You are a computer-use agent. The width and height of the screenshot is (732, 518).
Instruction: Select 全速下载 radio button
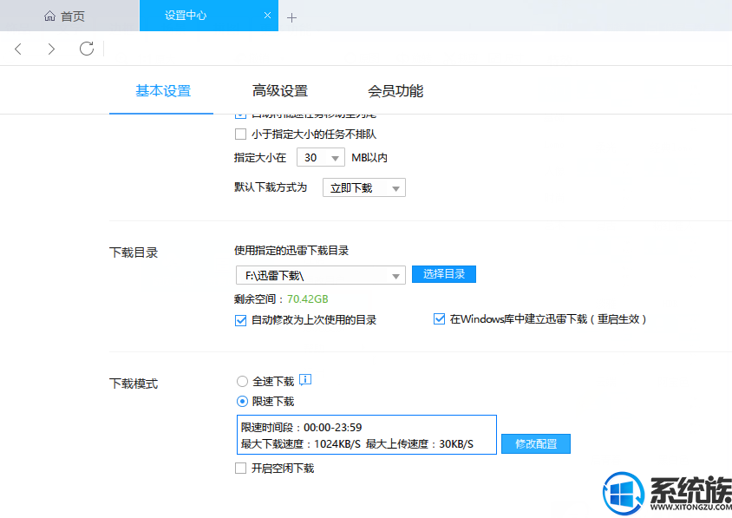click(x=242, y=382)
